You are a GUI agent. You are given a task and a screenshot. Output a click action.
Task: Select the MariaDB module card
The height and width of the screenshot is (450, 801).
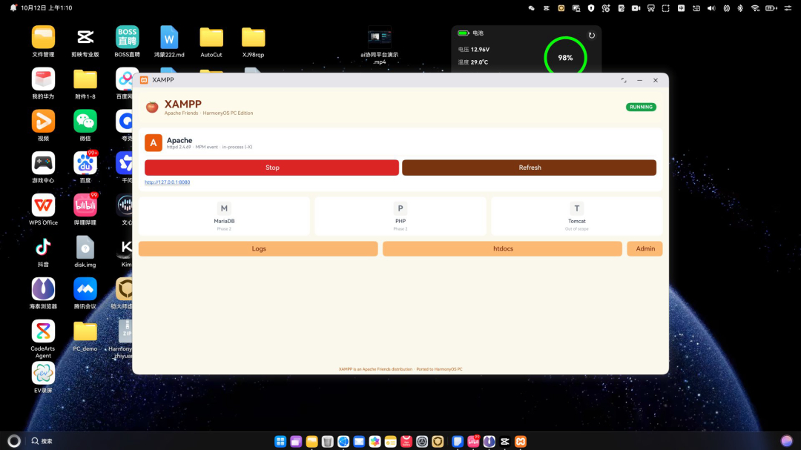click(224, 216)
